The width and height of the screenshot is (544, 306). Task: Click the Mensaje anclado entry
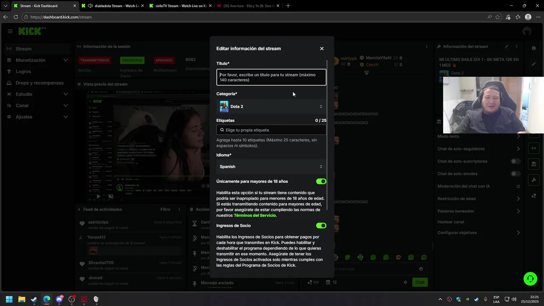pos(217,283)
